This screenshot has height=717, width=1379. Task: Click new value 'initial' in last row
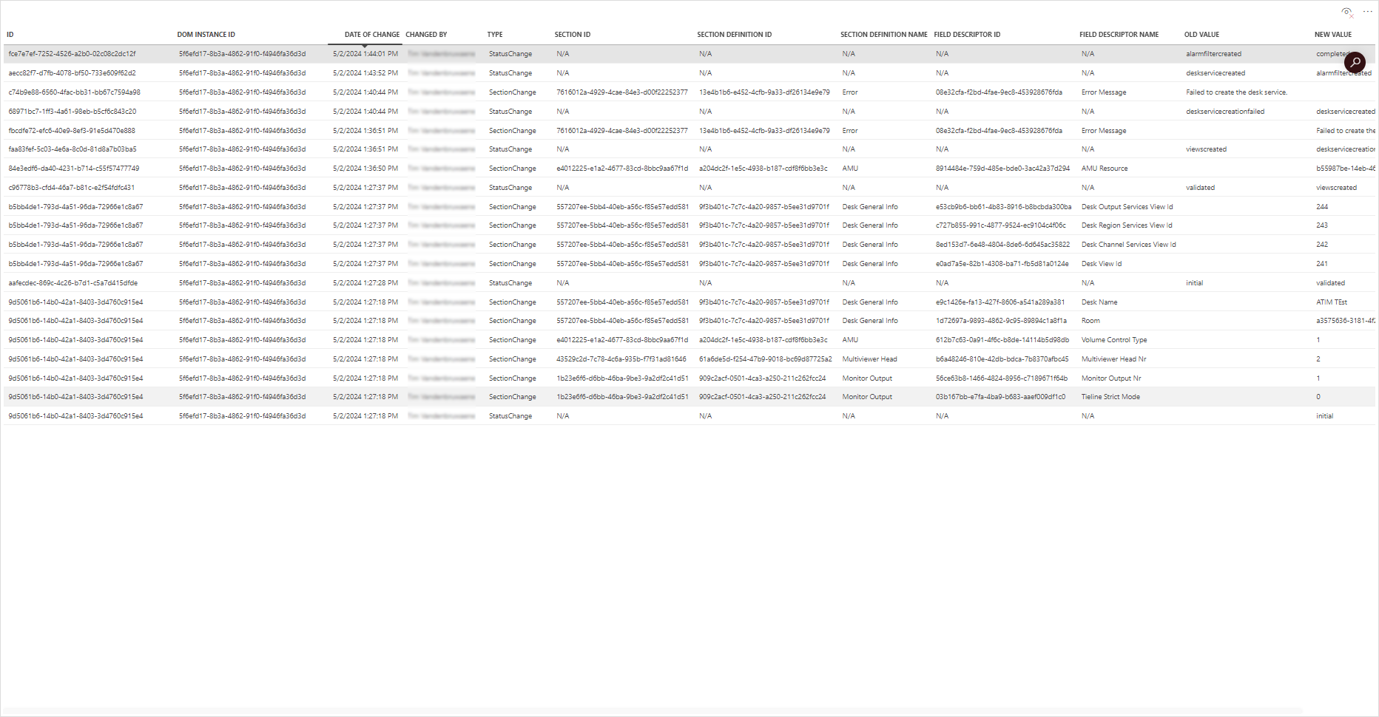coord(1324,416)
